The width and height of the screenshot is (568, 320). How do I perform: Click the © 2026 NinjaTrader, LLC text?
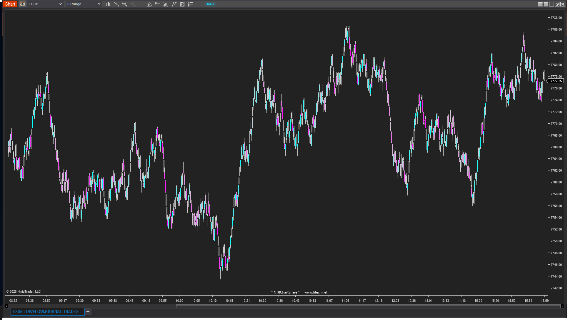tap(24, 291)
